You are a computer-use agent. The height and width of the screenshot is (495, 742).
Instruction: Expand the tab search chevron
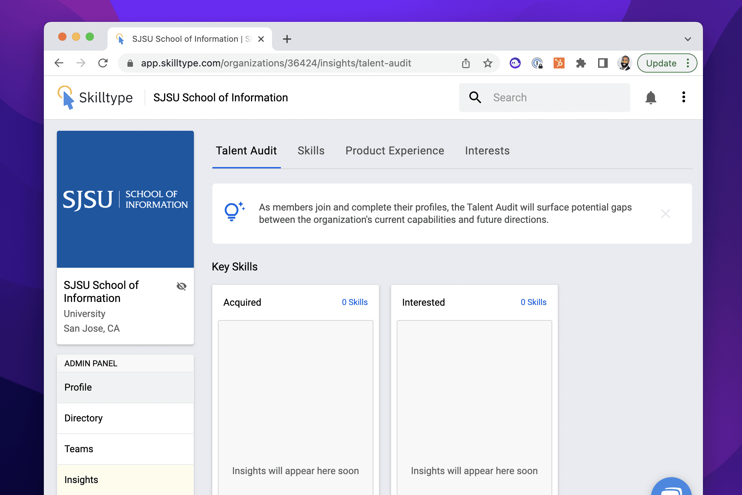(x=688, y=39)
